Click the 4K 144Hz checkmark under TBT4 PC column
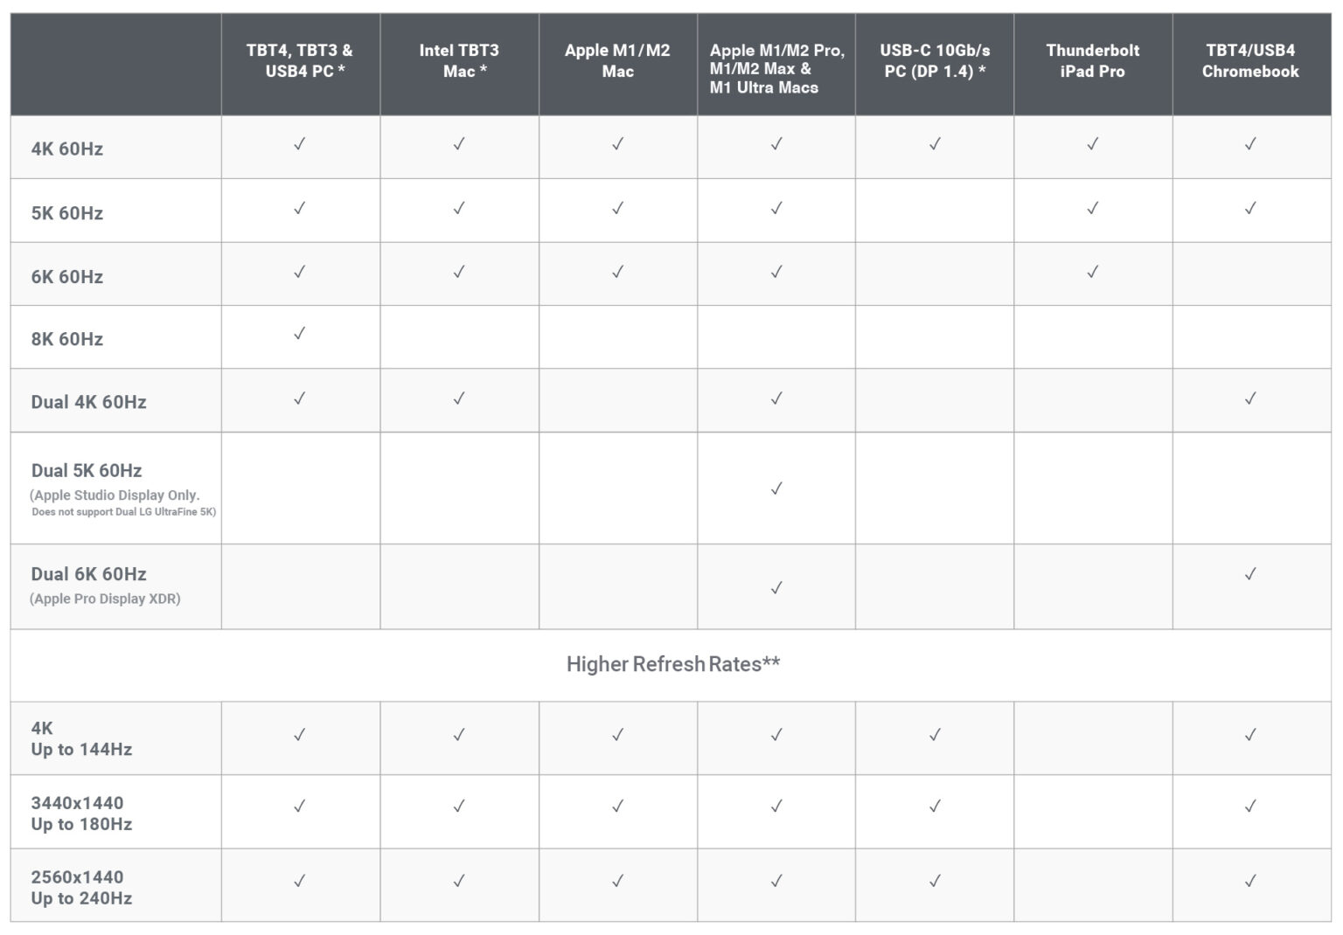Image resolution: width=1343 pixels, height=935 pixels. point(300,735)
